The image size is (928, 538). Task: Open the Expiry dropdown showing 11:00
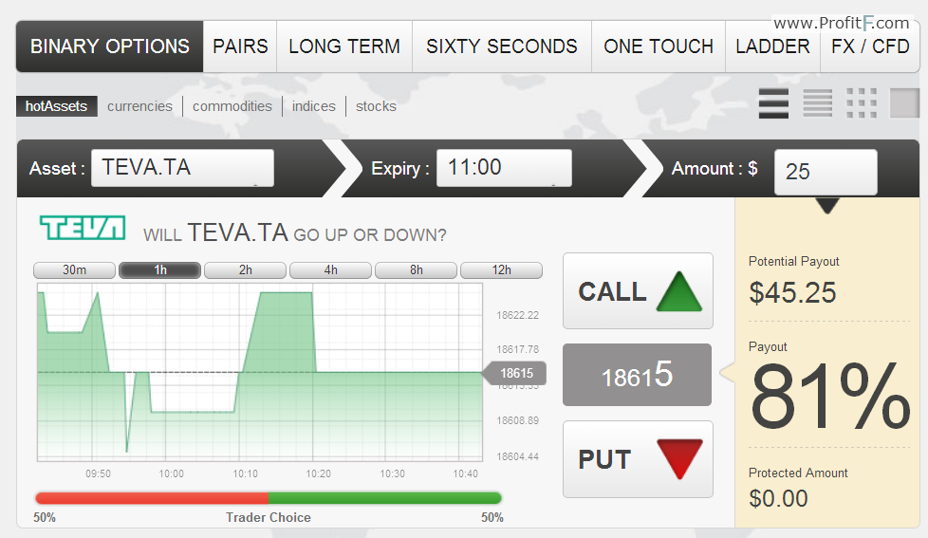[504, 168]
